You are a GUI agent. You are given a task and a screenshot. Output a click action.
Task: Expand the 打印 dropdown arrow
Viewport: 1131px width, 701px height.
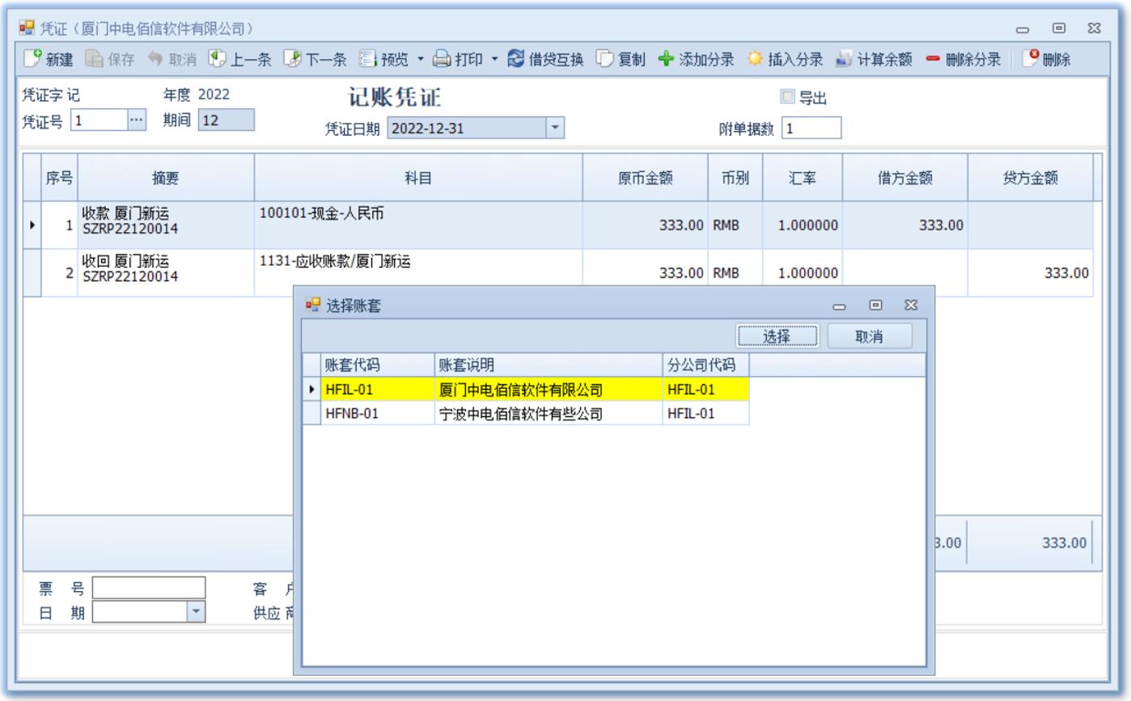pyautogui.click(x=495, y=59)
